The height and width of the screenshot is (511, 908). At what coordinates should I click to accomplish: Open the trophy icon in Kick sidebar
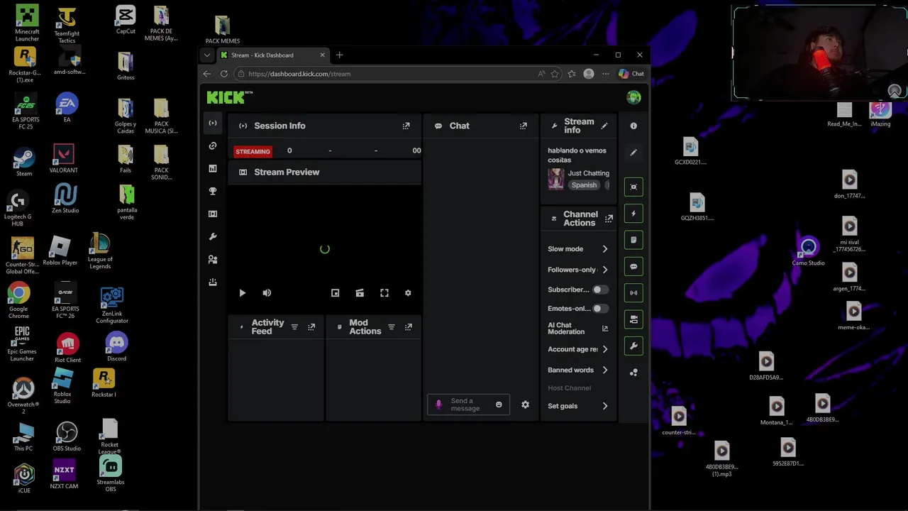point(213,191)
